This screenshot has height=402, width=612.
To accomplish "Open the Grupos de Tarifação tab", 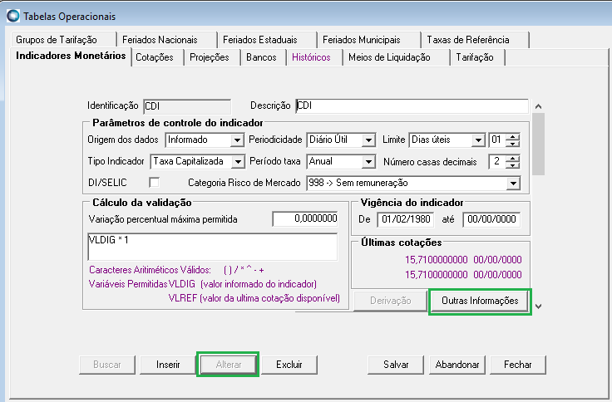I will 63,40.
